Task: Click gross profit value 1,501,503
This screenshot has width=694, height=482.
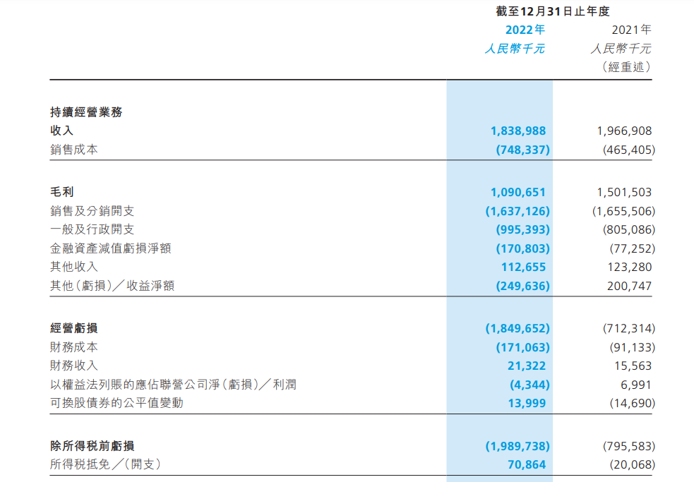Action: [625, 193]
